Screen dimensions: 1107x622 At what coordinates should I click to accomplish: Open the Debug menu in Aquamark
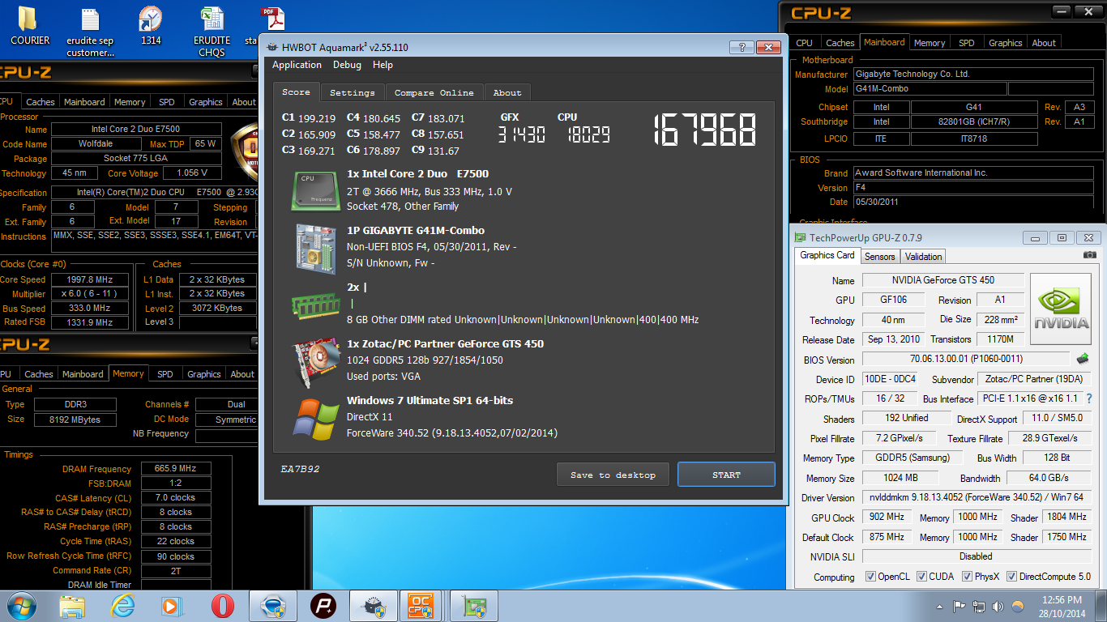coord(347,65)
